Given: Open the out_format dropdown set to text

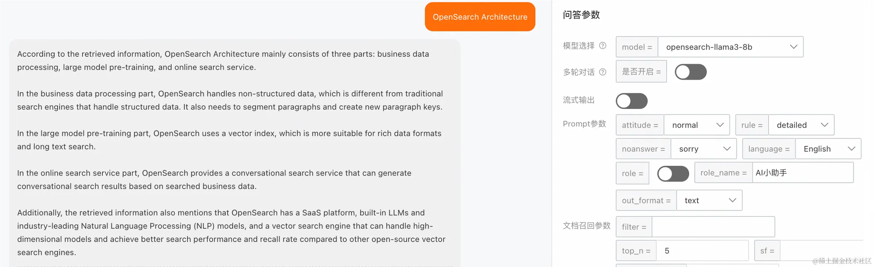Looking at the screenshot, I should pyautogui.click(x=709, y=201).
